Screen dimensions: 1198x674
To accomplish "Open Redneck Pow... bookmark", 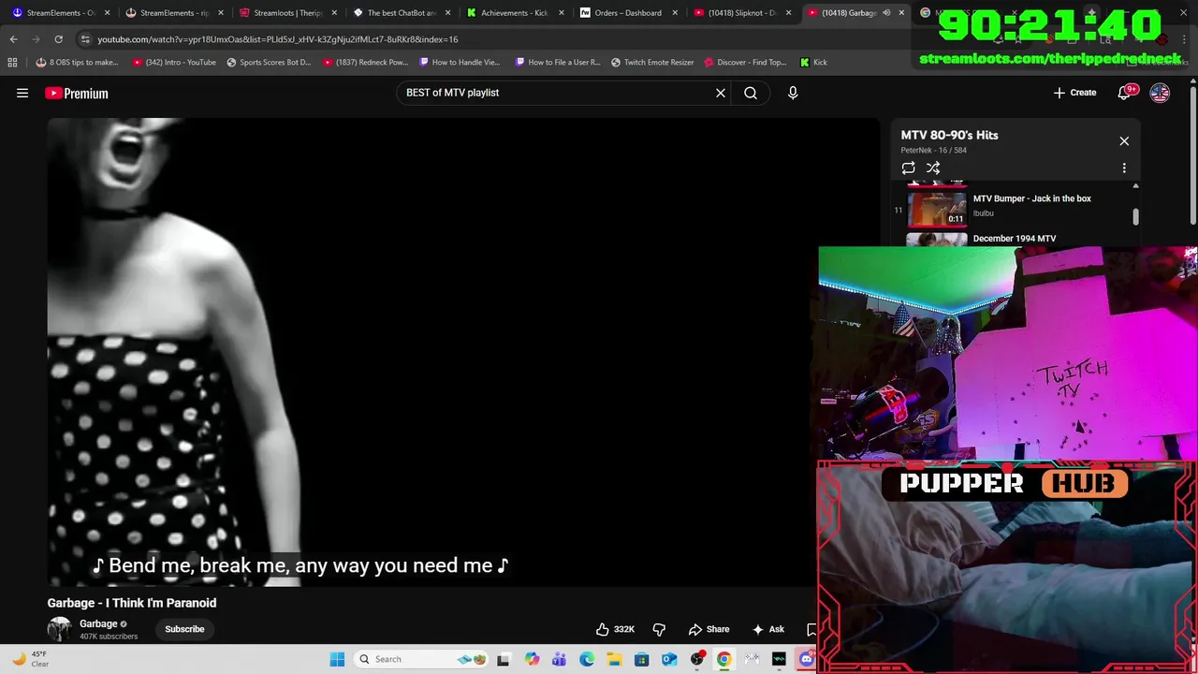I will 366,62.
